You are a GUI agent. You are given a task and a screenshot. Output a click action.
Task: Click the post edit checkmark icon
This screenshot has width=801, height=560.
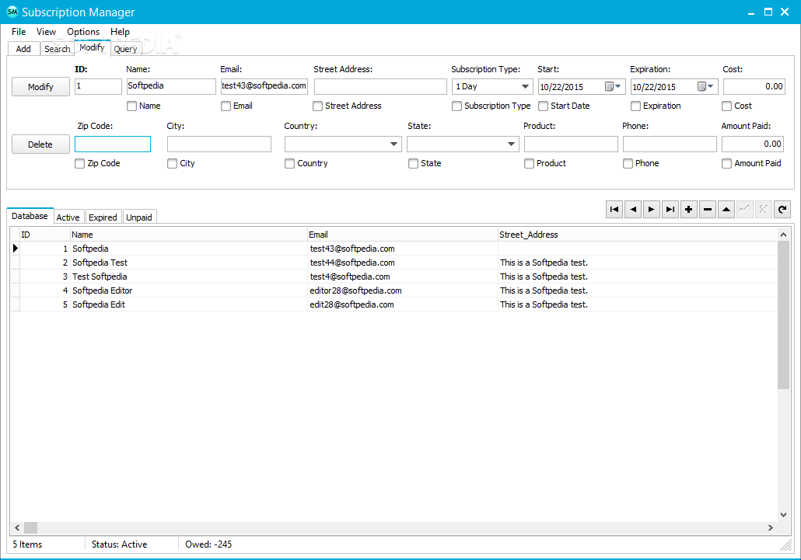tap(745, 209)
